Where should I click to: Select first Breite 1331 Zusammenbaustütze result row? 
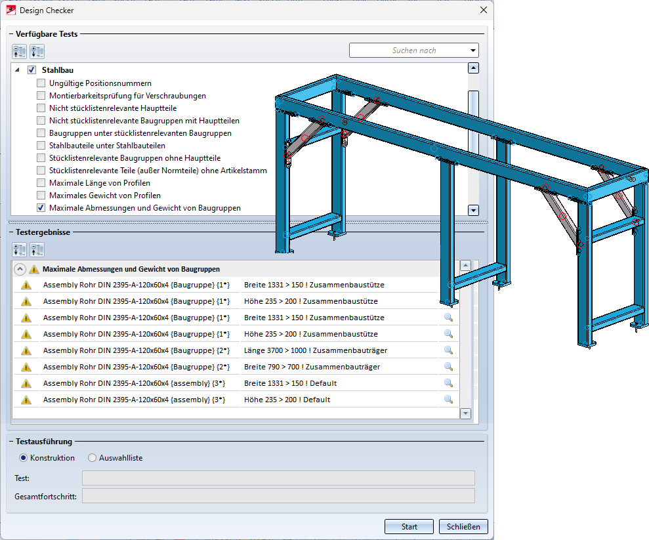tap(135, 285)
